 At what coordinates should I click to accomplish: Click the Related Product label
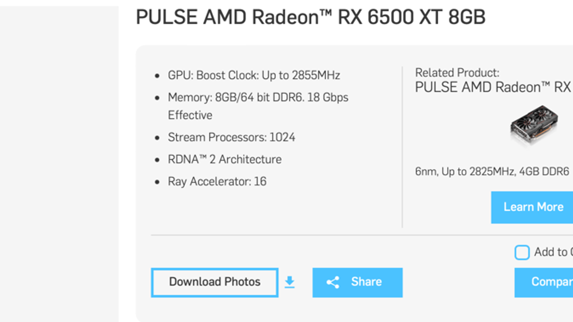(x=457, y=73)
